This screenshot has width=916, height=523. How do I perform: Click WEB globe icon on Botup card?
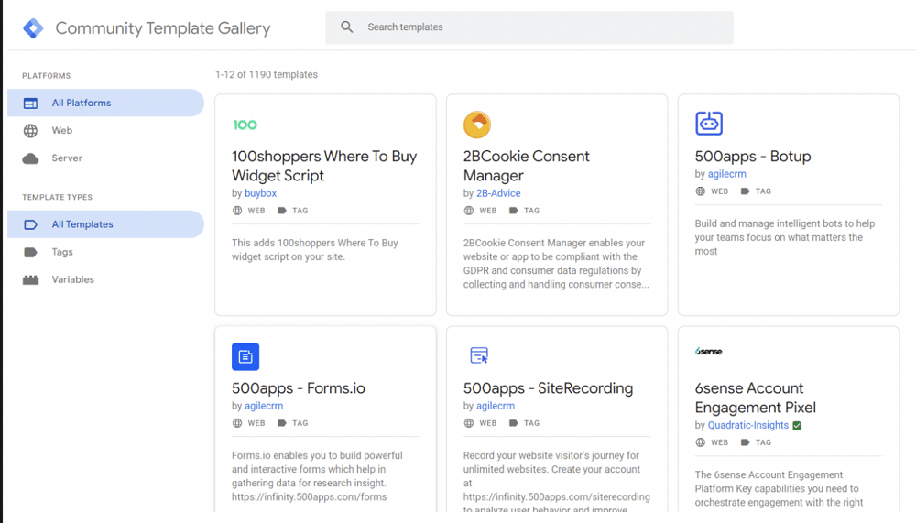pos(701,191)
